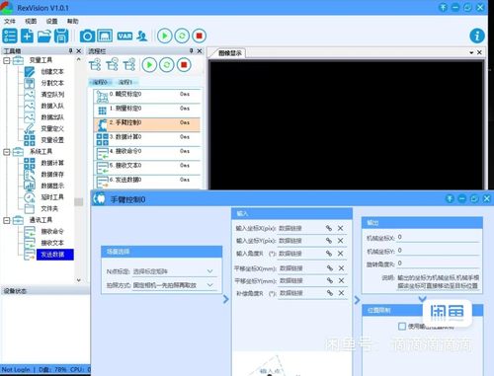Run the current flow with flow-panel play button
Screen dimensions: 494x376
click(149, 65)
